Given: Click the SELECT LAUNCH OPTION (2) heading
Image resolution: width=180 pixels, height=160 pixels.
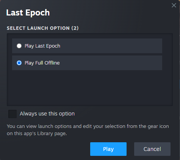Looking at the screenshot, I should 42,28.
